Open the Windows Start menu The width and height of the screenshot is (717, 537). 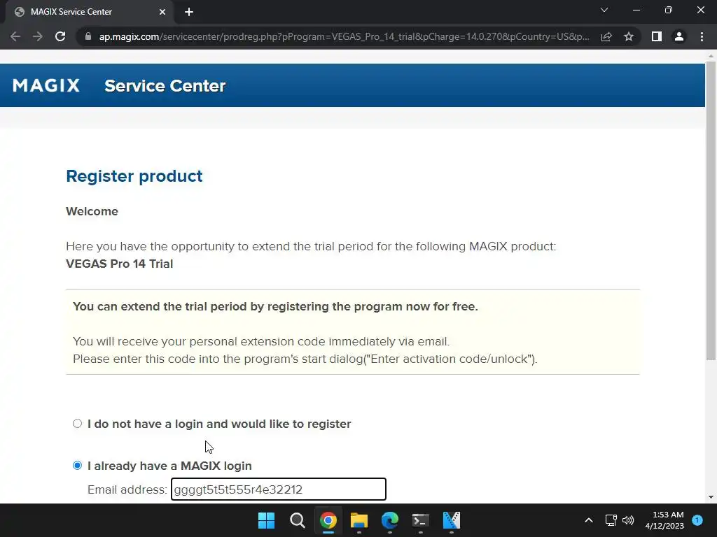[x=266, y=520]
